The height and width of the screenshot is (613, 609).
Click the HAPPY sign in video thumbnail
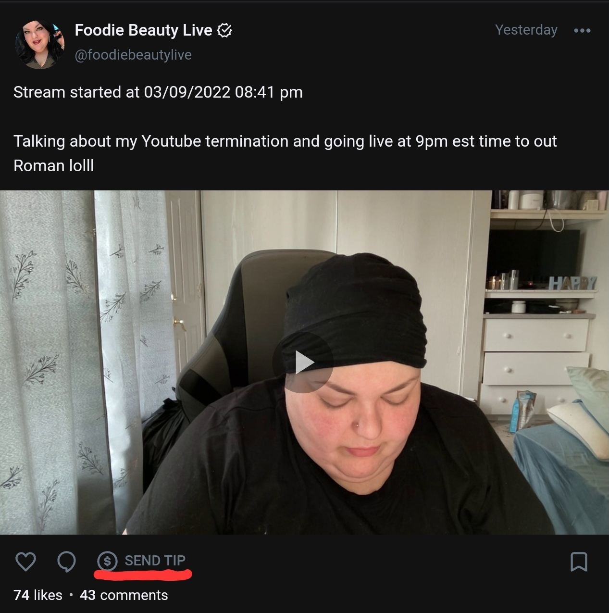pos(573,283)
